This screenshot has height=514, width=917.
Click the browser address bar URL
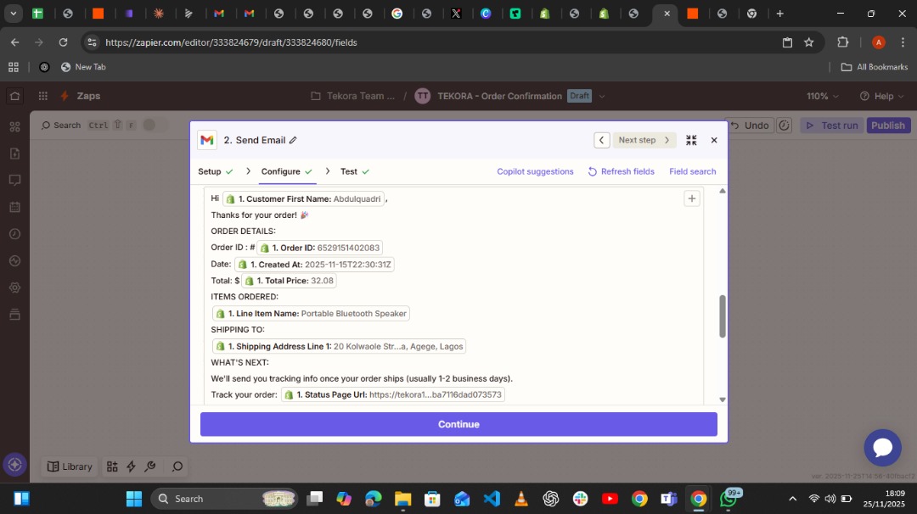tap(231, 42)
